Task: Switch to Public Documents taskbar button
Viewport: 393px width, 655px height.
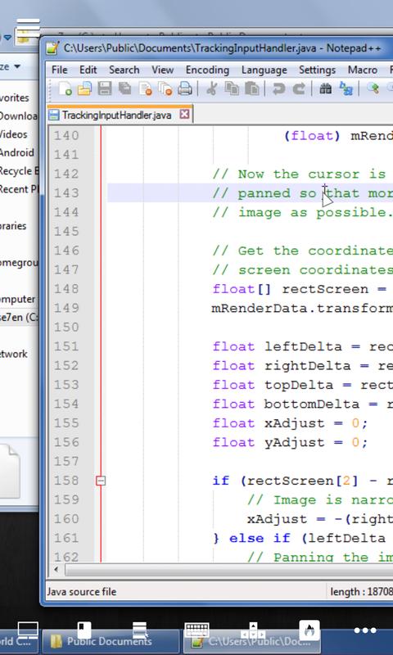Action: coord(110,641)
